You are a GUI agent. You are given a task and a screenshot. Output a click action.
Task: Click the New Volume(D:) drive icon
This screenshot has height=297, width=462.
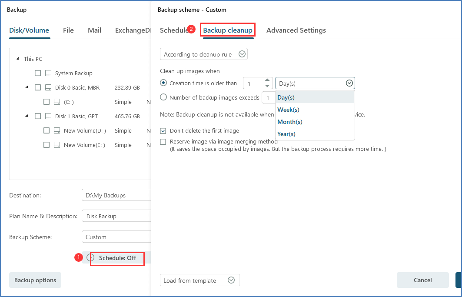(57, 131)
